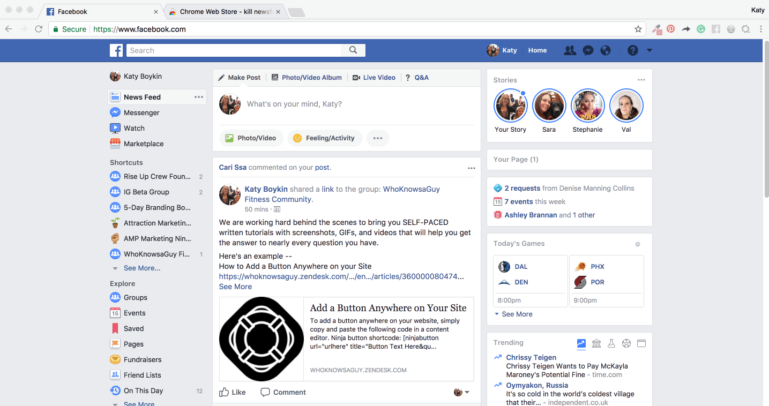Open the Notifications globe icon

click(606, 50)
